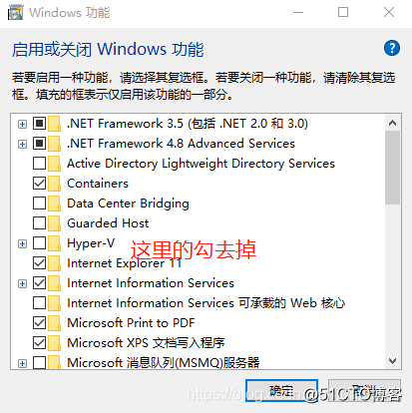Click the Hyper-V folder icon
Image resolution: width=412 pixels, height=413 pixels.
(54, 243)
